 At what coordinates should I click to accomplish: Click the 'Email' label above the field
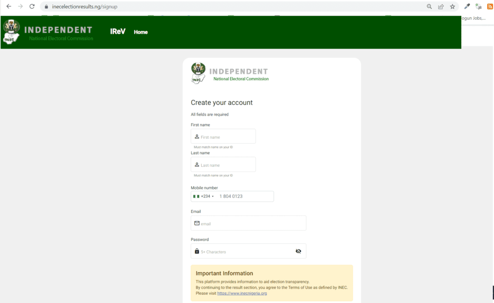(196, 211)
